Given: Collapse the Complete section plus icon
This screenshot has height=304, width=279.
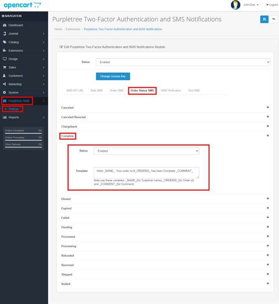Looking at the screenshot, I should 268,136.
